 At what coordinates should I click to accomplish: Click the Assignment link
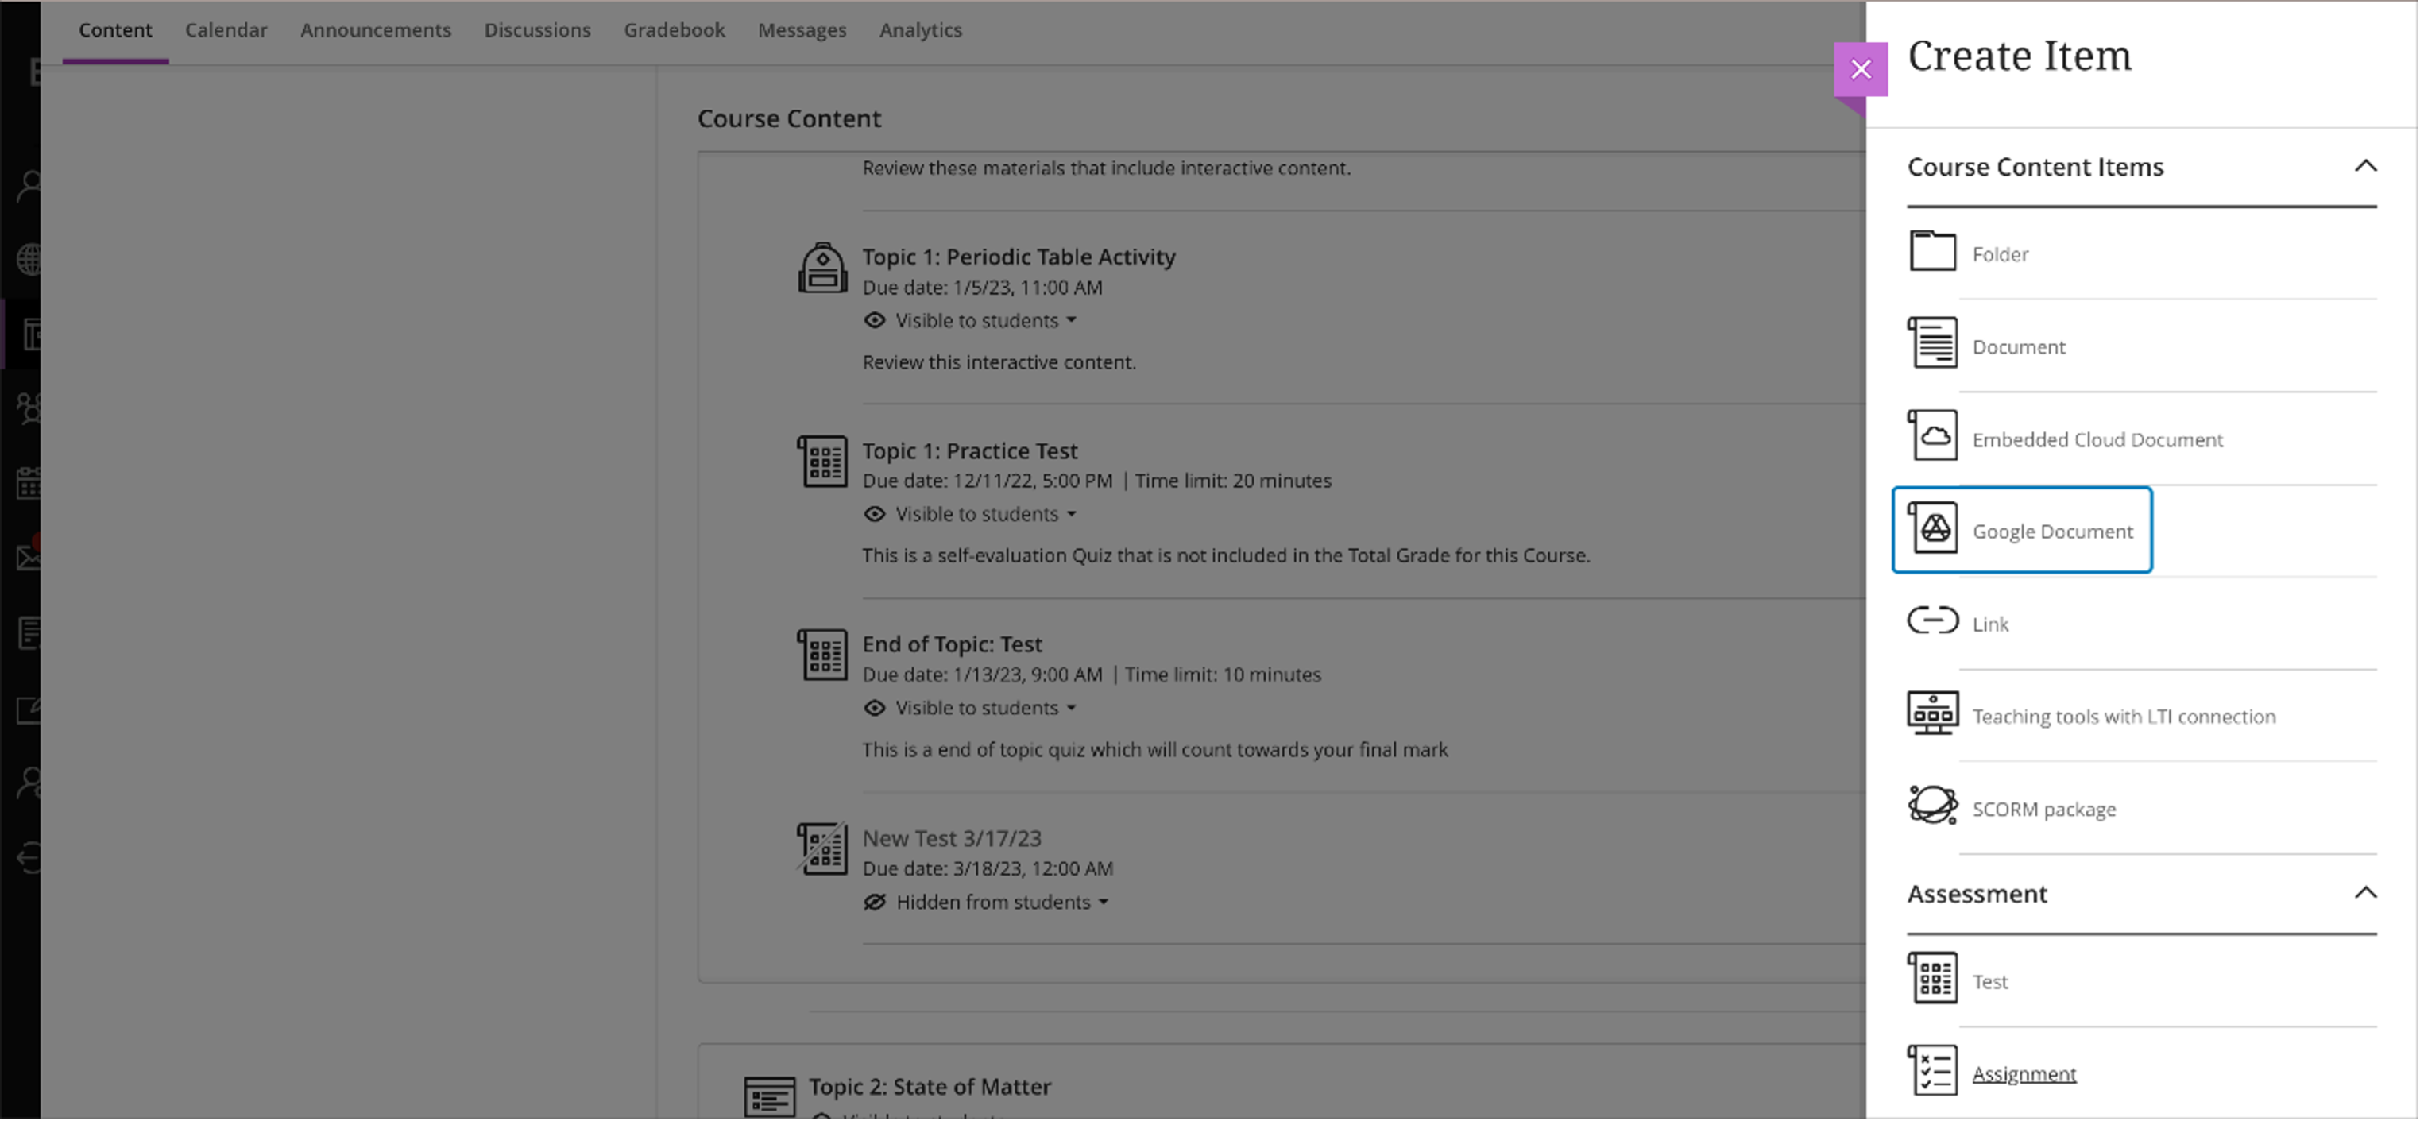coord(2024,1074)
